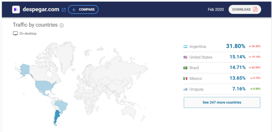
Task: Click the despegar.com site logo icon
Action: coord(16,10)
